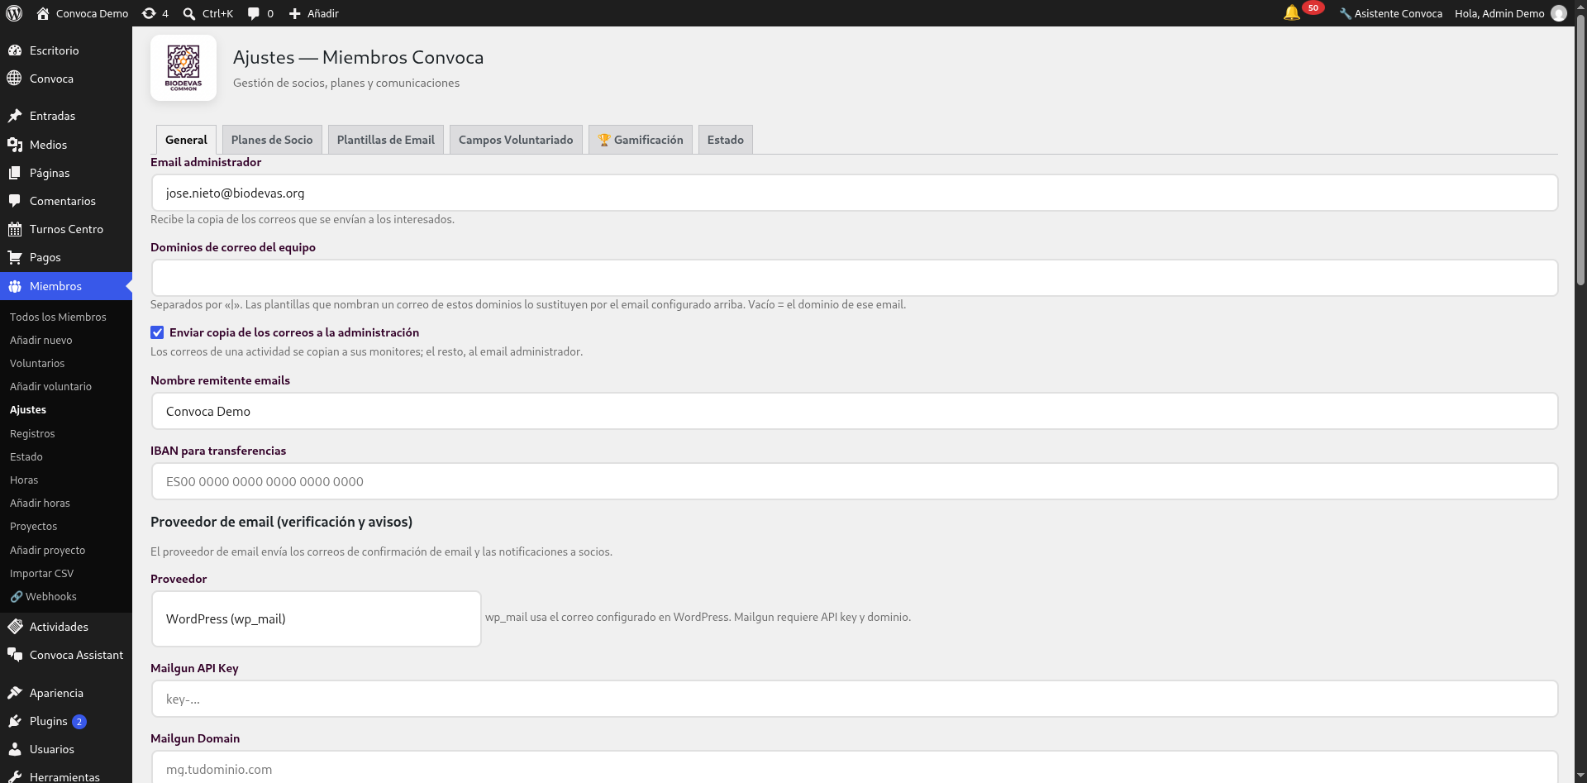This screenshot has height=783, width=1587.
Task: Open Webhooks submenu link
Action: (43, 596)
